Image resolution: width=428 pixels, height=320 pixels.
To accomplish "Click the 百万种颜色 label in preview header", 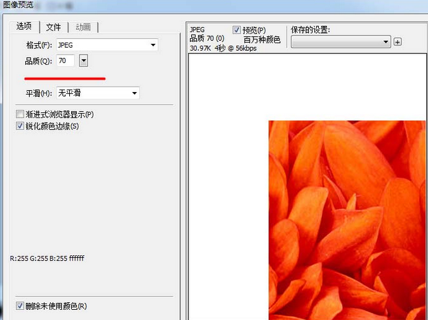I will click(262, 39).
